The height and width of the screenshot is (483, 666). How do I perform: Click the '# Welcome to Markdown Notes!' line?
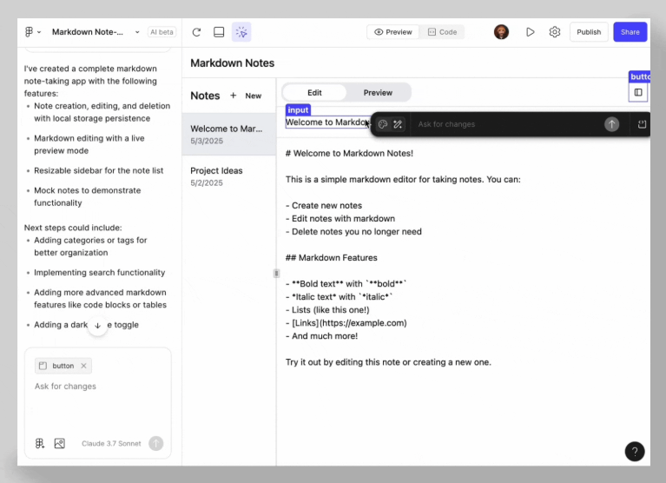349,154
